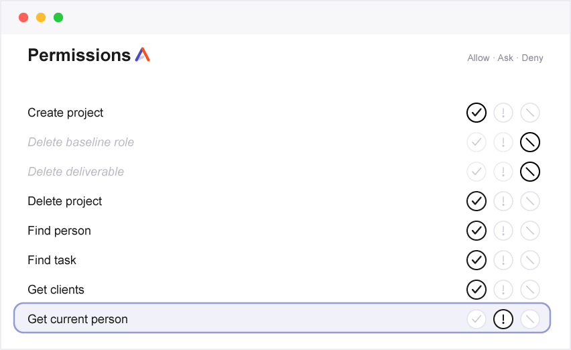Set Delete deliverable to Ask
This screenshot has width=571, height=350.
[503, 172]
